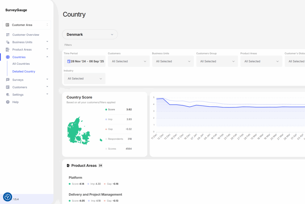Expand the Customers sidebar arrow
This screenshot has width=305, height=204.
(x=47, y=87)
